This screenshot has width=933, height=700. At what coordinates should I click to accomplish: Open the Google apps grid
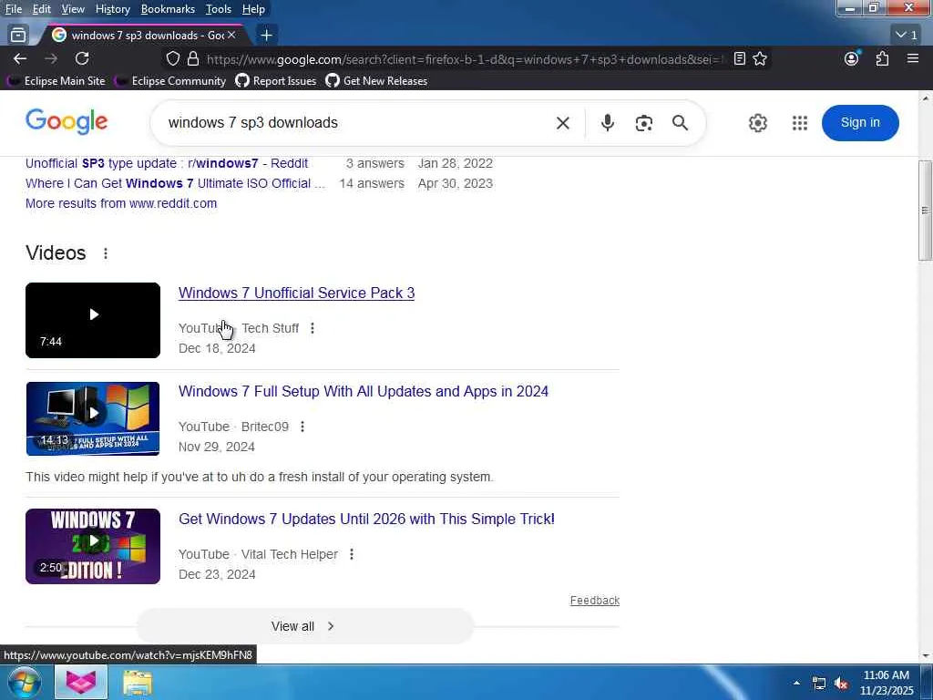800,123
